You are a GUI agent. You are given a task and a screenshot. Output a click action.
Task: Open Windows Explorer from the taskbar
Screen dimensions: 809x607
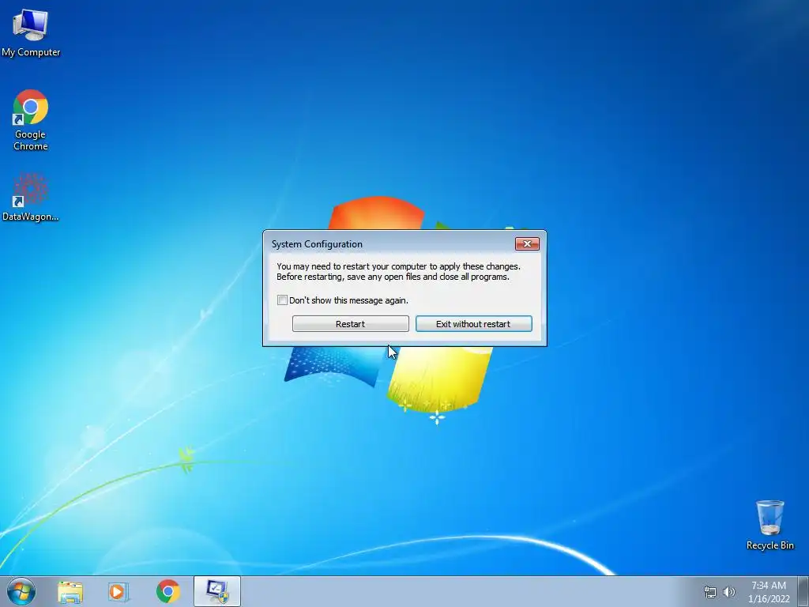click(x=70, y=592)
